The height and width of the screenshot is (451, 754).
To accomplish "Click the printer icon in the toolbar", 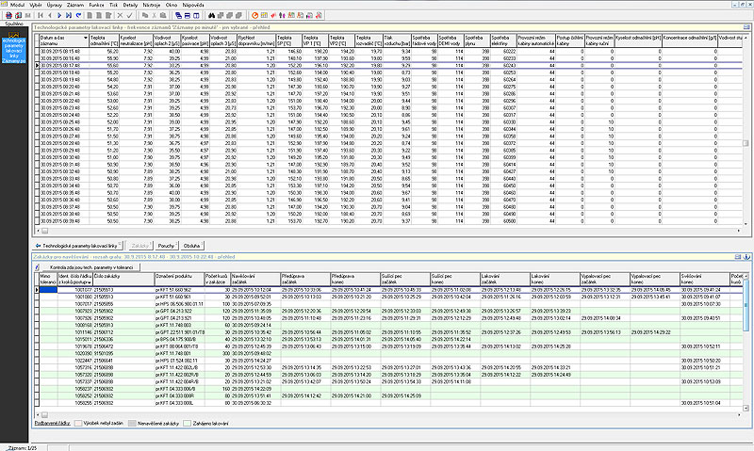I will 8,17.
